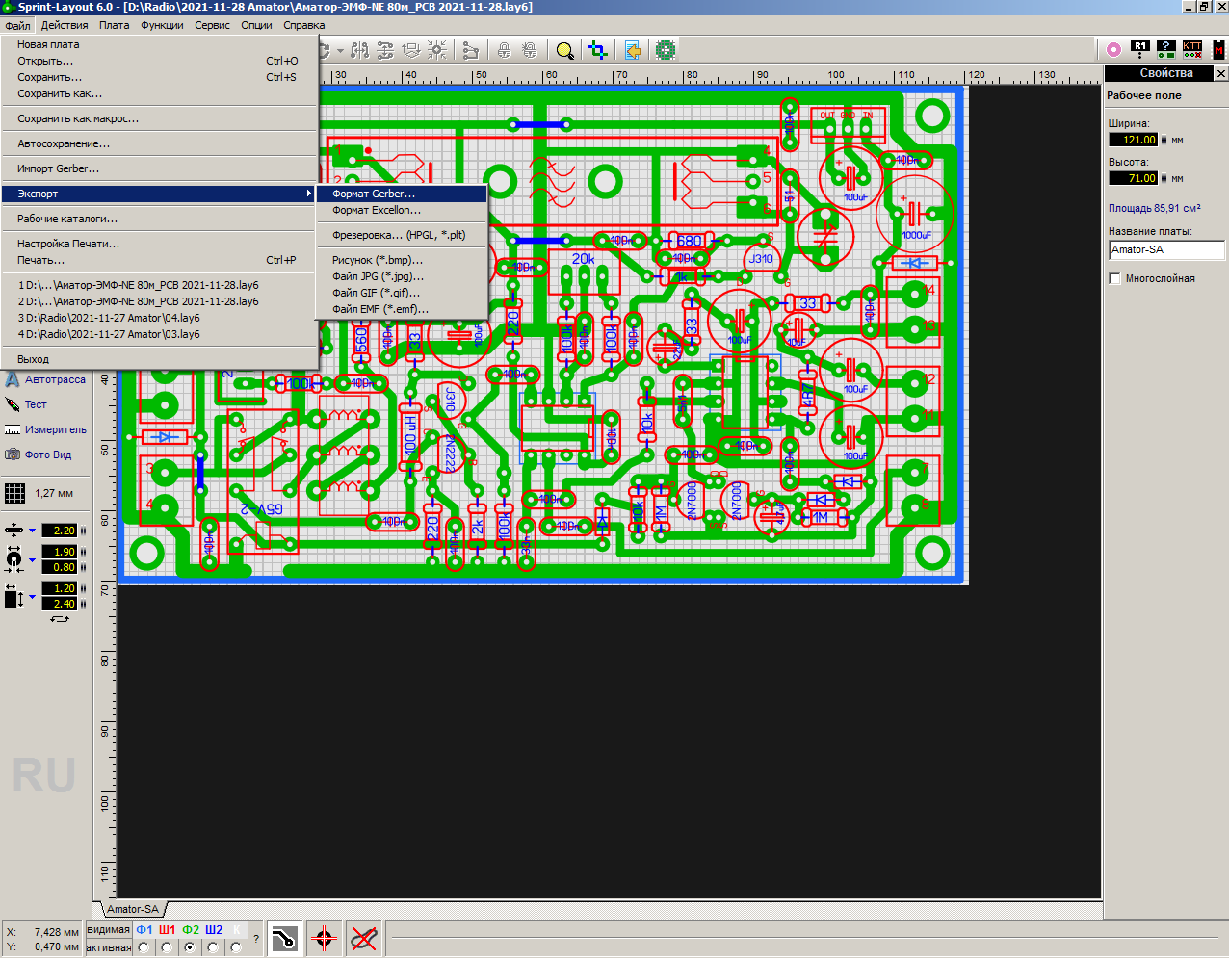This screenshot has height=959, width=1229.
Task: Click the grid size icon
Action: pyautogui.click(x=15, y=493)
